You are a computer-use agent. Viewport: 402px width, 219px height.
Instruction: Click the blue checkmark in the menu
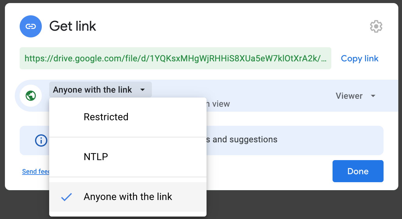(x=66, y=197)
